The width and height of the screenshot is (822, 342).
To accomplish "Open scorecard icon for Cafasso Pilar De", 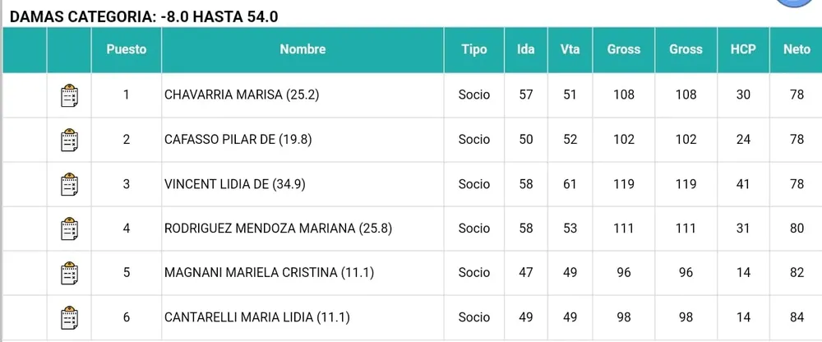I will tap(70, 140).
